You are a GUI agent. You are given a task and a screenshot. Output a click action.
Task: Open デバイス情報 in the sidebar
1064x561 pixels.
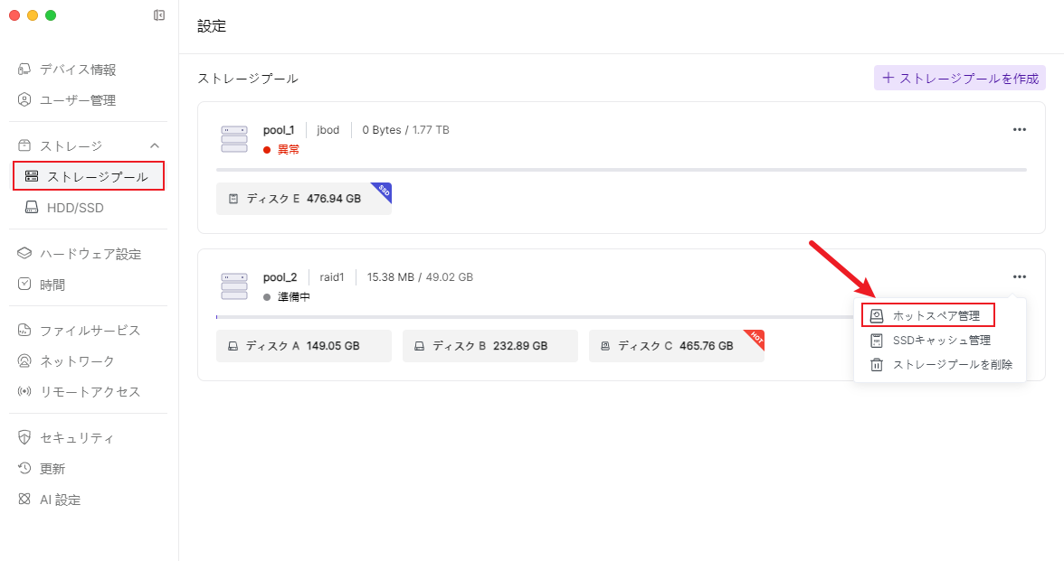point(77,70)
